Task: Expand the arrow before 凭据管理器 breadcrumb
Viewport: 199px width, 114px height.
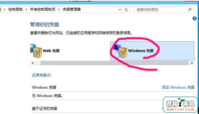Action: point(59,9)
